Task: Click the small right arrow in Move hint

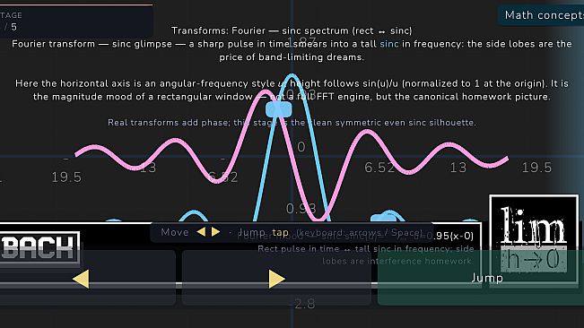Action: pyautogui.click(x=215, y=232)
